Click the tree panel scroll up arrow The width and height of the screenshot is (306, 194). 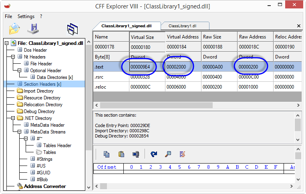(x=89, y=42)
